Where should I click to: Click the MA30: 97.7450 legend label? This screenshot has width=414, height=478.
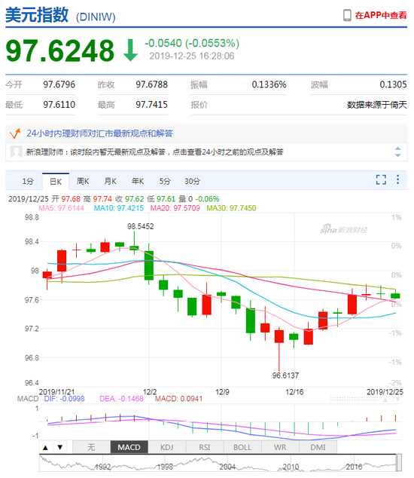pyautogui.click(x=231, y=208)
